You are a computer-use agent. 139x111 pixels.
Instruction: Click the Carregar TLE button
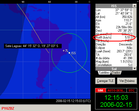point(105,81)
